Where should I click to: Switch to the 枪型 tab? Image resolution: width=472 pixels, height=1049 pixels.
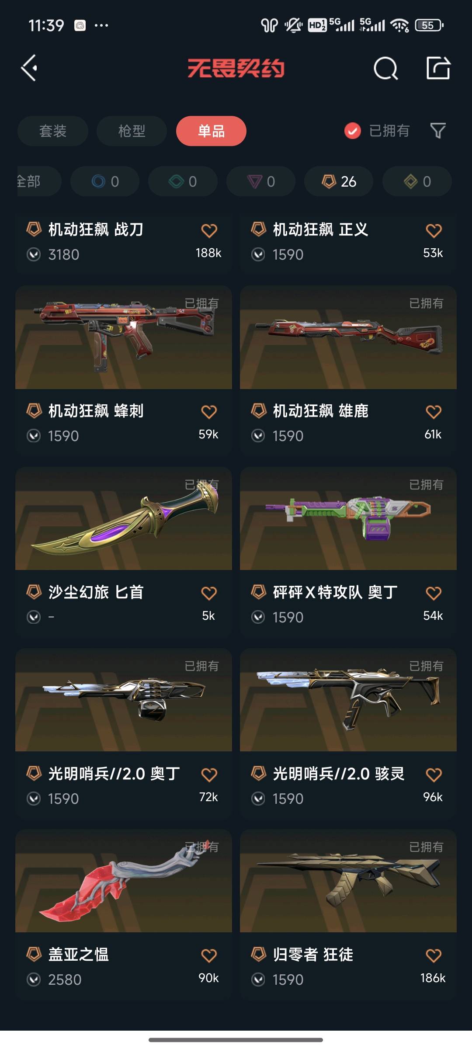tap(132, 131)
